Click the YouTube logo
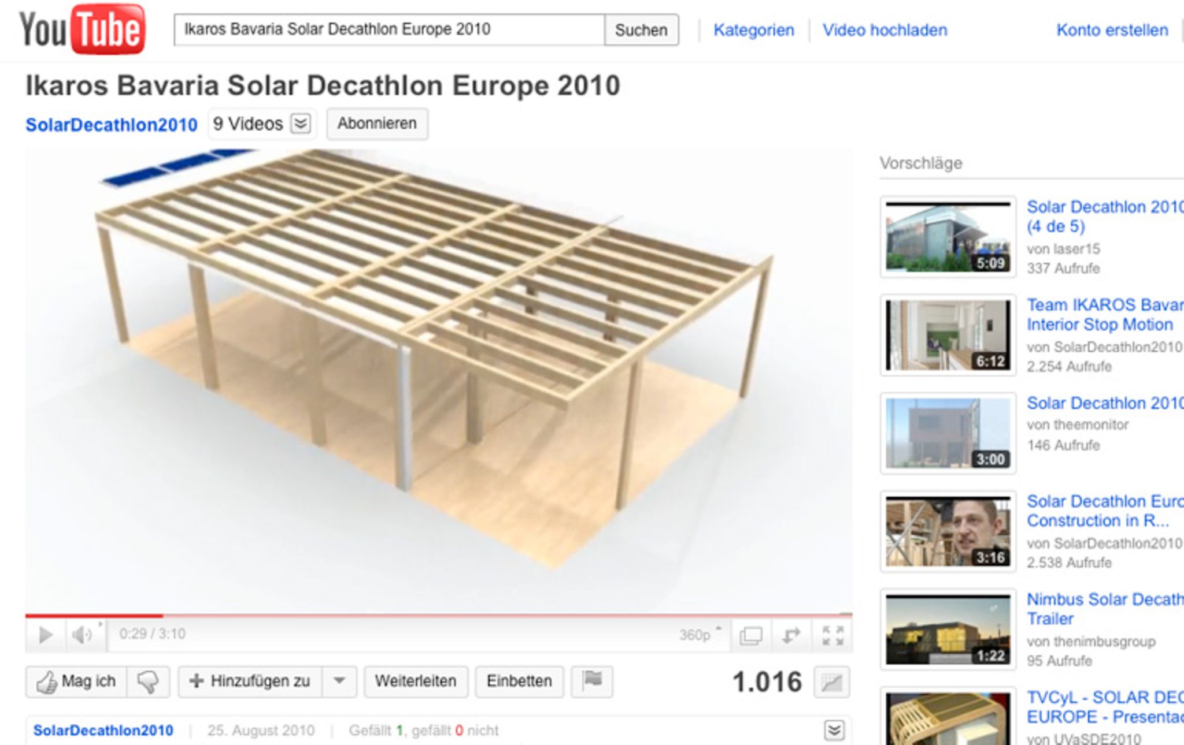Viewport: 1184px width, 745px height. tap(82, 29)
